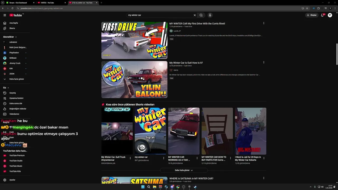338x190 pixels.
Task: Open YouTube Kids link in sidebar
Action: click(15, 171)
